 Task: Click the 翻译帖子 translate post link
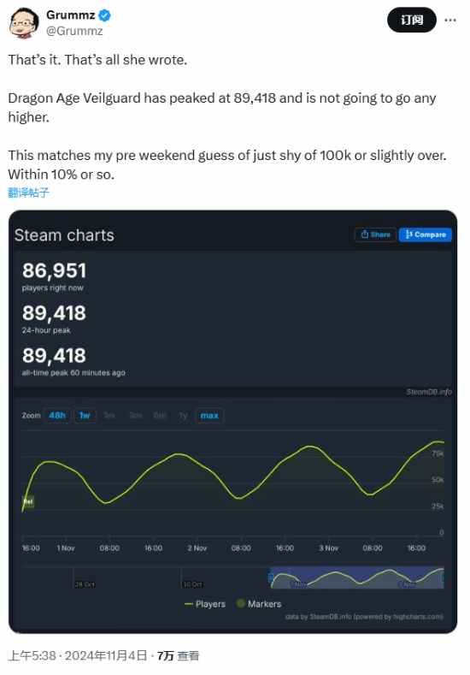28,192
